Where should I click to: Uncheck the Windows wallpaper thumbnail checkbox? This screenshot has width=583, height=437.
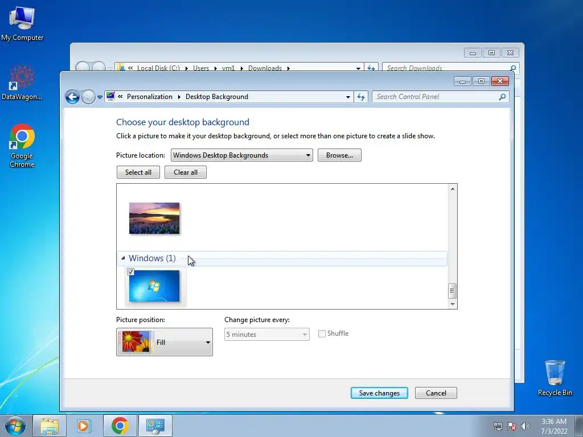[x=130, y=271]
